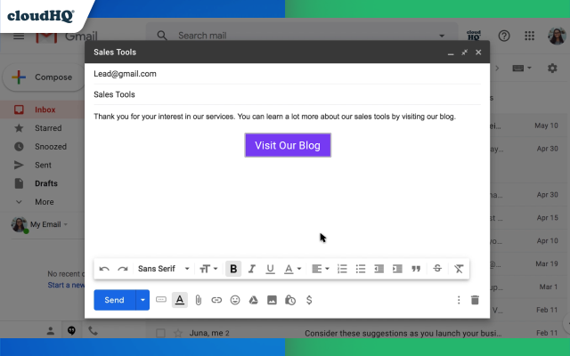Viewport: 570px width, 356px height.
Task: Click the cloudHQ button-insert icon beside Send
Action: pyautogui.click(x=161, y=300)
